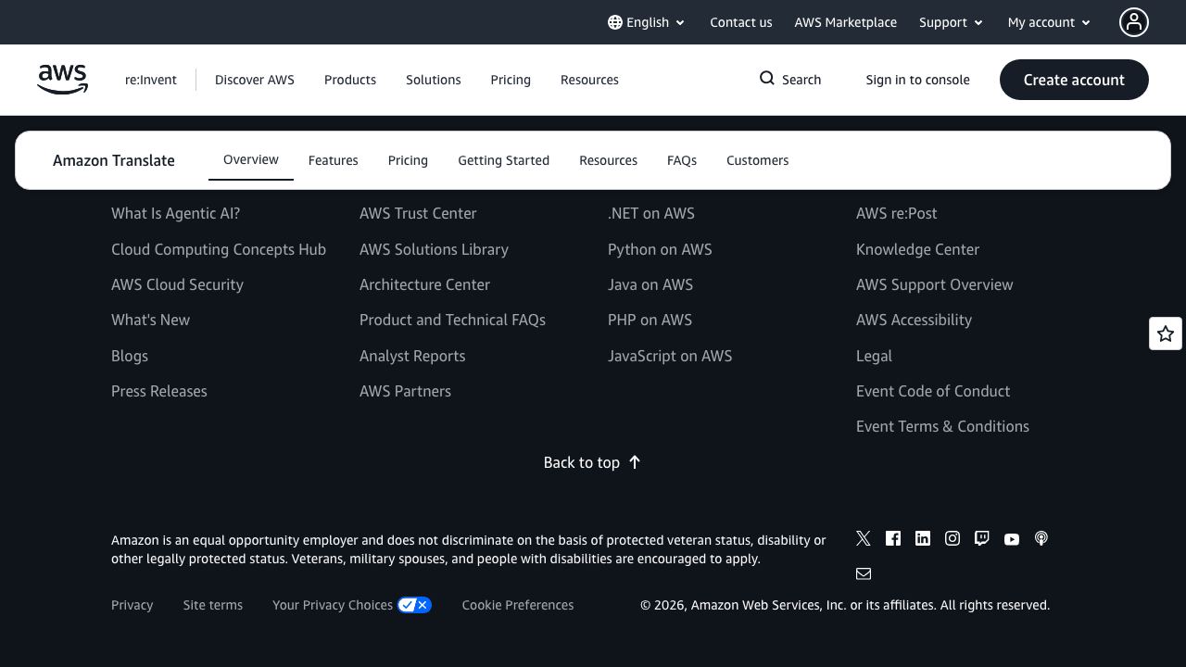Viewport: 1186px width, 667px height.
Task: Open the X (Twitter) social link
Action: pyautogui.click(x=864, y=538)
